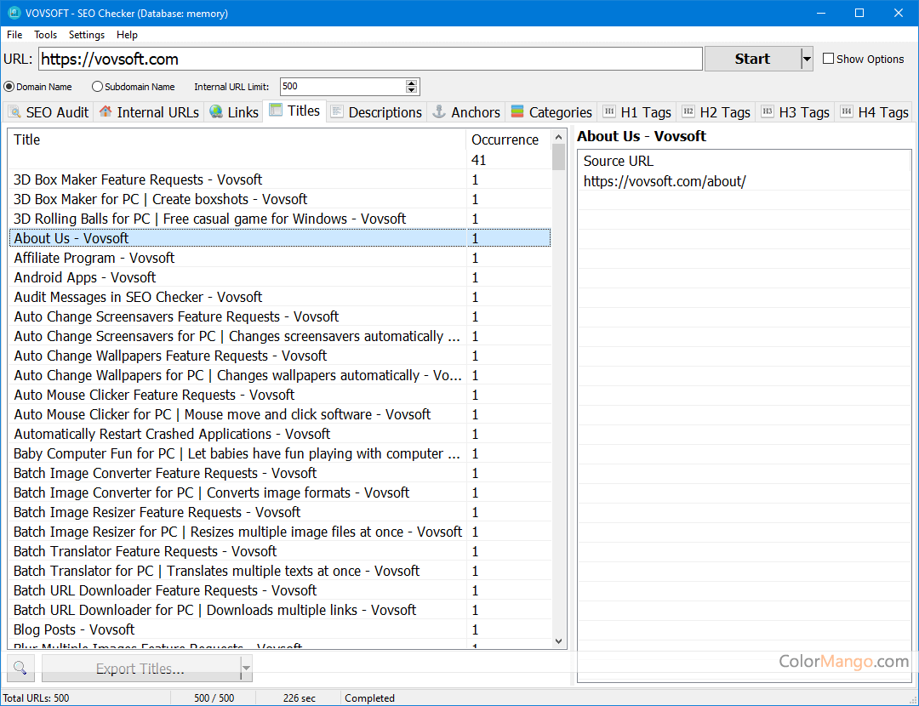Click the titles list vertical scrollbar thumb
This screenshot has width=919, height=706.
(x=558, y=157)
